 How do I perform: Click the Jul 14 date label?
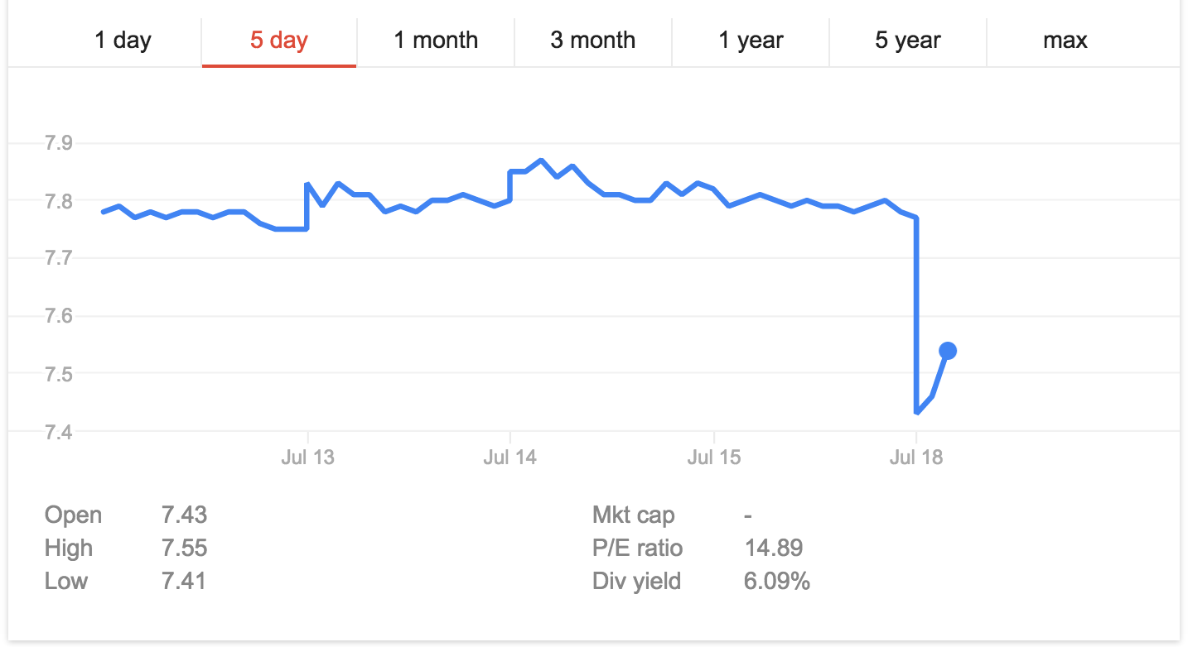509,458
